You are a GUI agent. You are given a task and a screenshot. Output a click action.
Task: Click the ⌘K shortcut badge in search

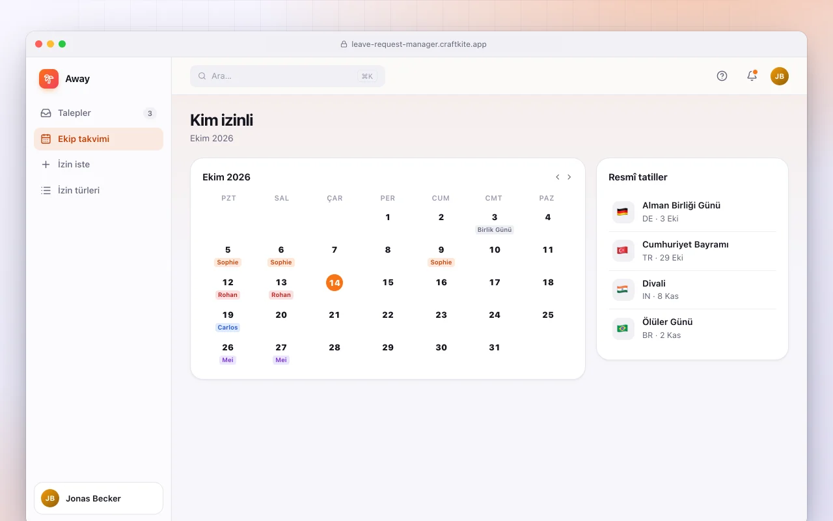click(x=367, y=76)
